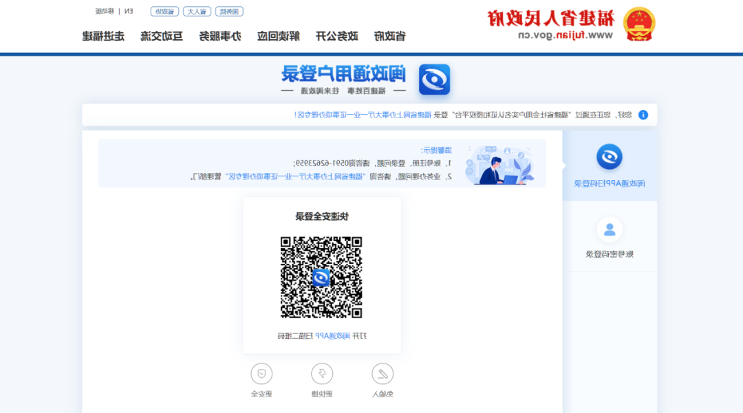This screenshot has width=743, height=413.
Task: Switch to the 闽政通APP扫码登录 tab label
Action: coord(610,183)
